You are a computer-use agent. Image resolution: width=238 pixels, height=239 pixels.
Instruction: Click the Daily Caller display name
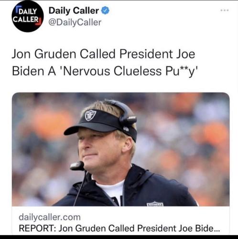[74, 11]
